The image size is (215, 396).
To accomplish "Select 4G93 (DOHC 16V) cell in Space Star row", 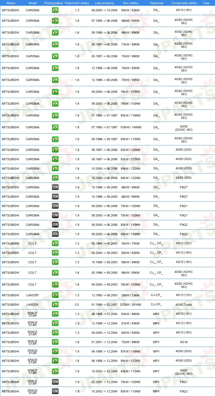I will click(184, 372).
